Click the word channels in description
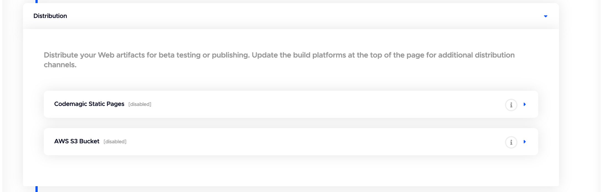Viewport: 605px width, 192px height. point(60,65)
